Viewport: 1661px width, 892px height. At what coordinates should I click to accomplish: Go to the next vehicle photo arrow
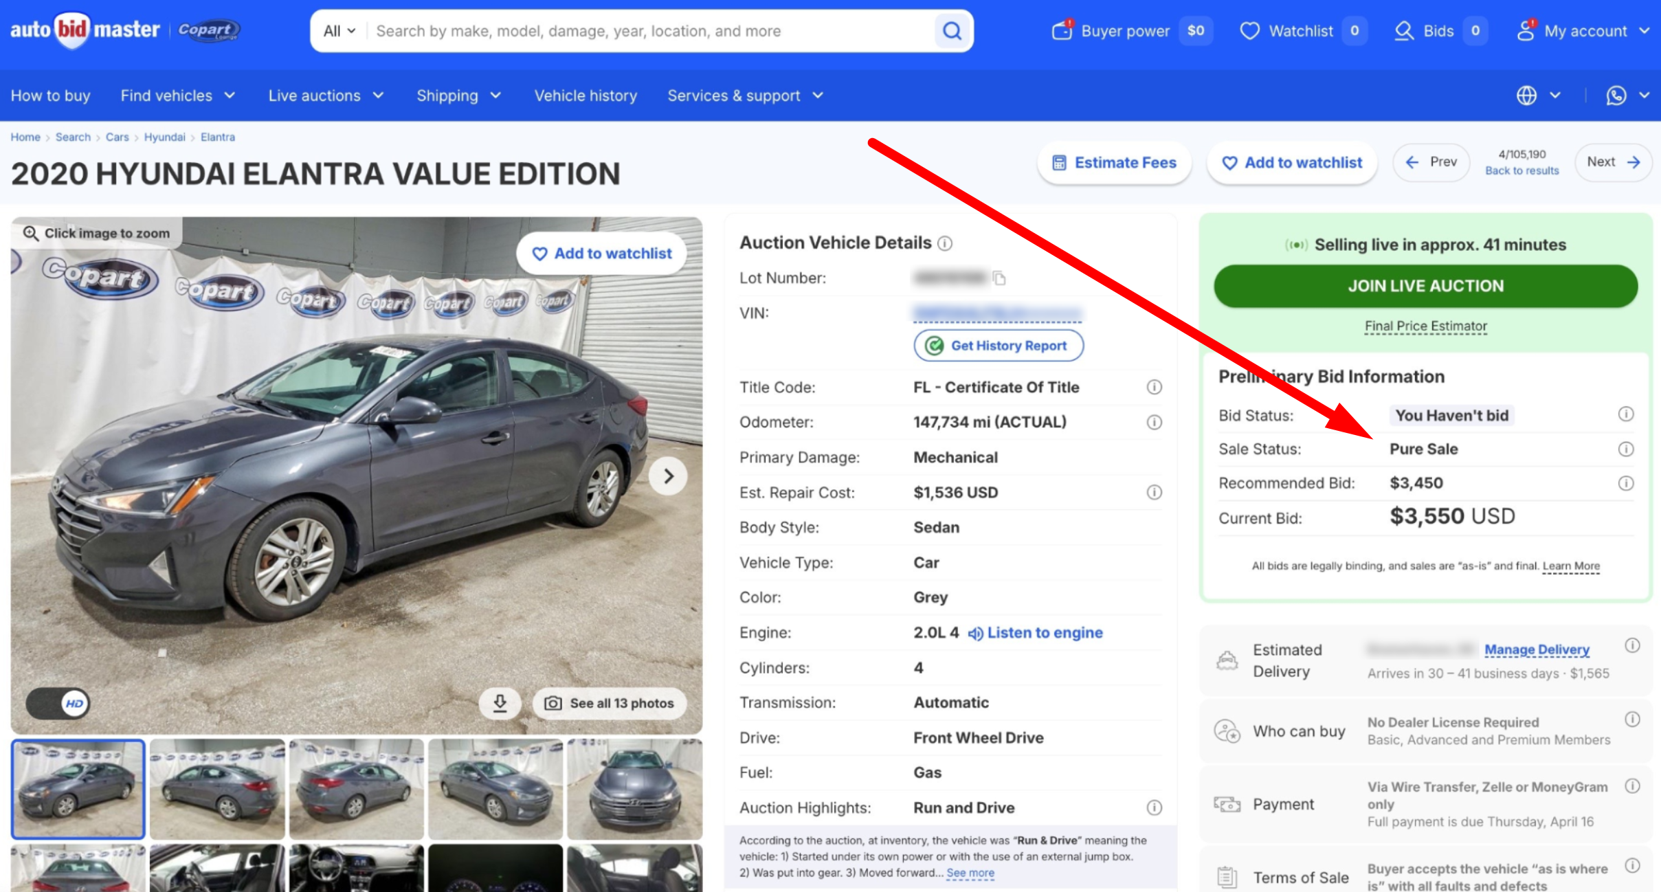coord(668,476)
